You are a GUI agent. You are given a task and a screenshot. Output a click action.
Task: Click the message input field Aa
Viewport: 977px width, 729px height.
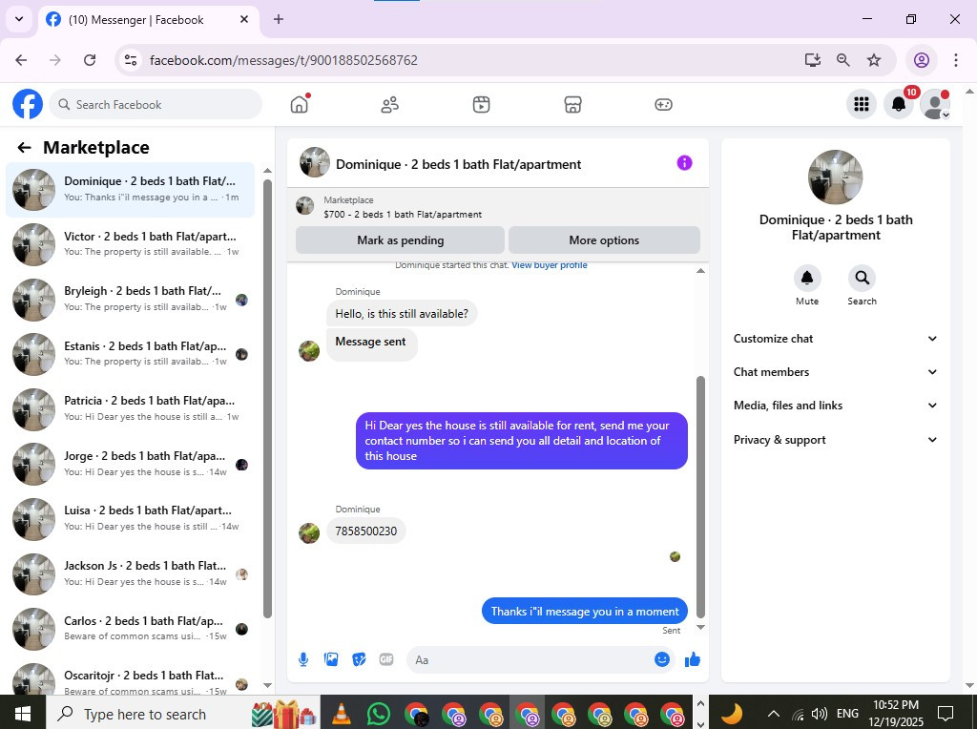click(x=530, y=660)
